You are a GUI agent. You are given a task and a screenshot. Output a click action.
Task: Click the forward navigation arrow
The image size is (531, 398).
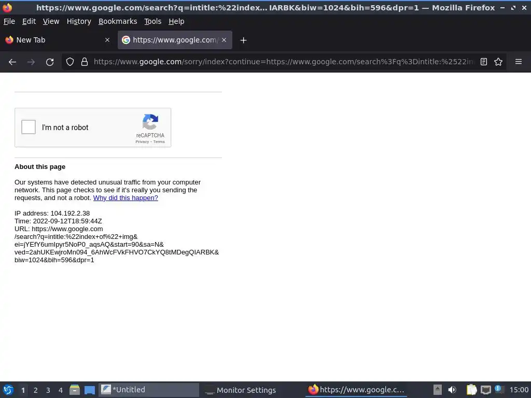click(x=31, y=62)
